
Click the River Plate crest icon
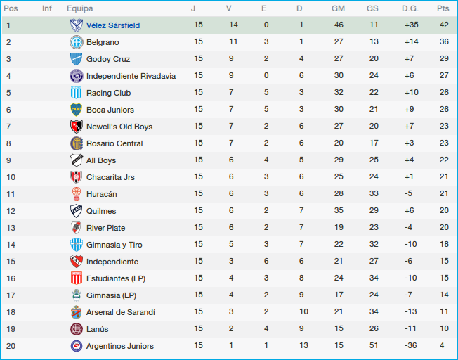point(77,228)
